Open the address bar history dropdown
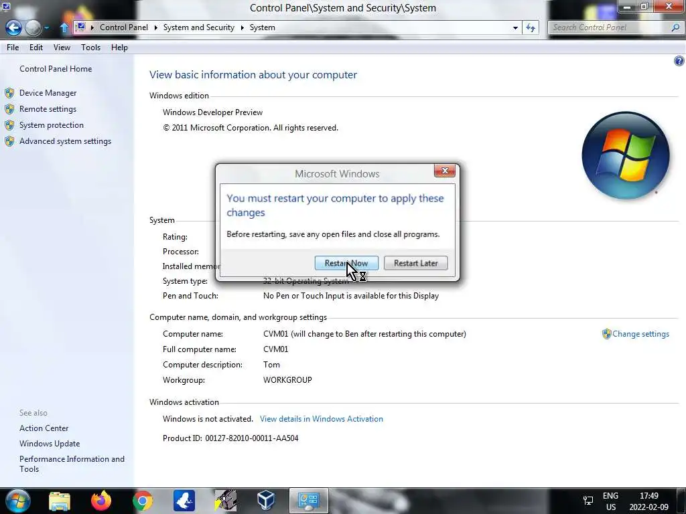This screenshot has width=686, height=514. (x=515, y=27)
